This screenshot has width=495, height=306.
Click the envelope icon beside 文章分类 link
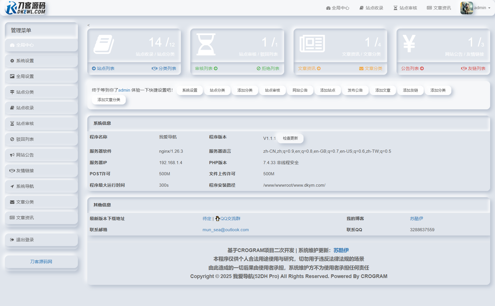coord(12,202)
